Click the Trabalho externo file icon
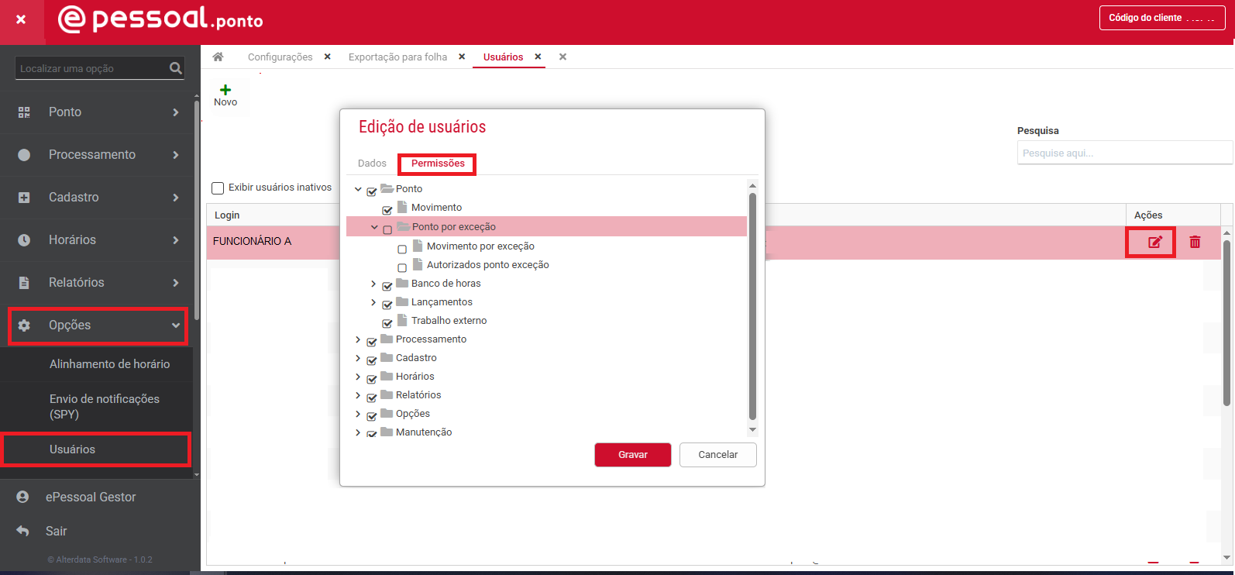The image size is (1235, 575). 402,320
